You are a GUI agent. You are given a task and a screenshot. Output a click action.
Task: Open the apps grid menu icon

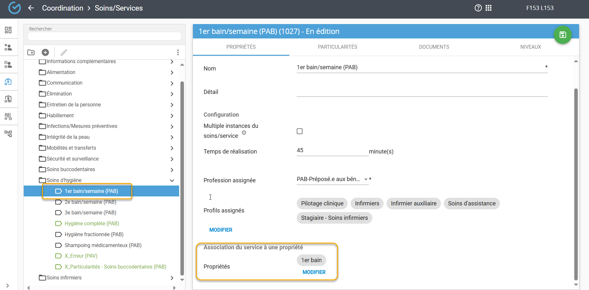click(488, 8)
